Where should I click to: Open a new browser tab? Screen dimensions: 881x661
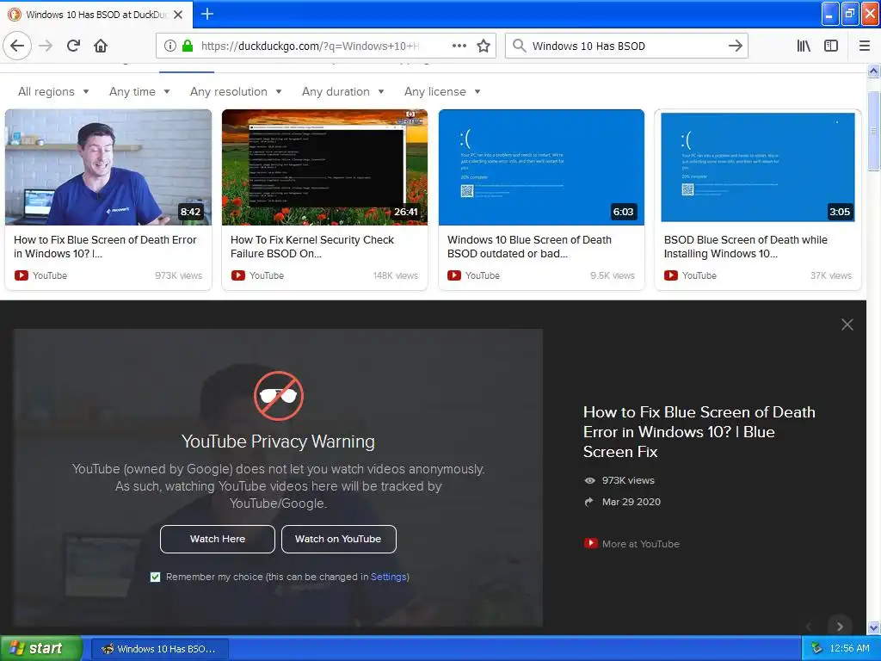(x=206, y=14)
